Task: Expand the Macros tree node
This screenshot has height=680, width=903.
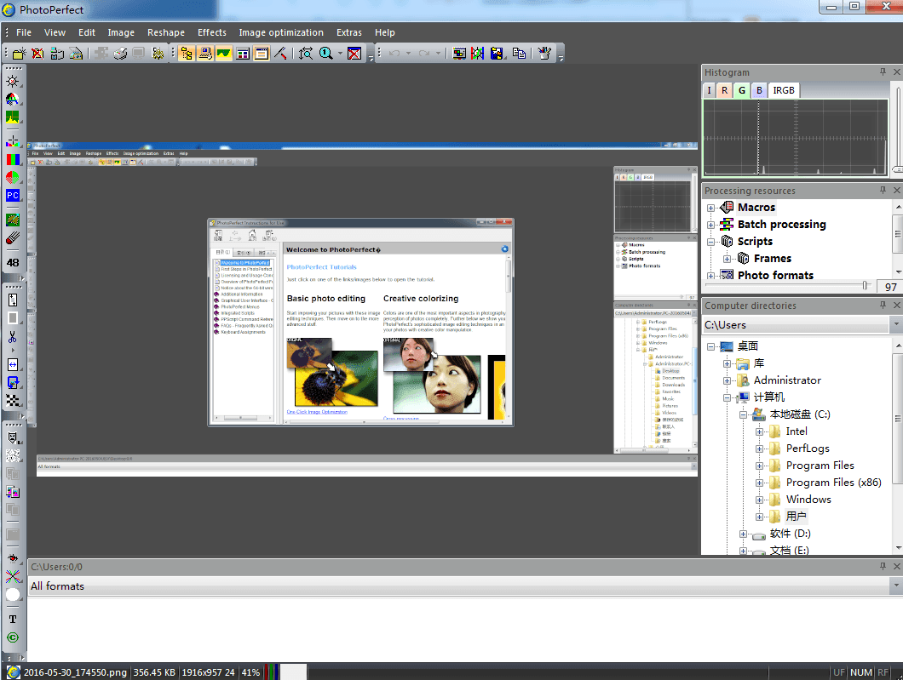Action: [710, 208]
